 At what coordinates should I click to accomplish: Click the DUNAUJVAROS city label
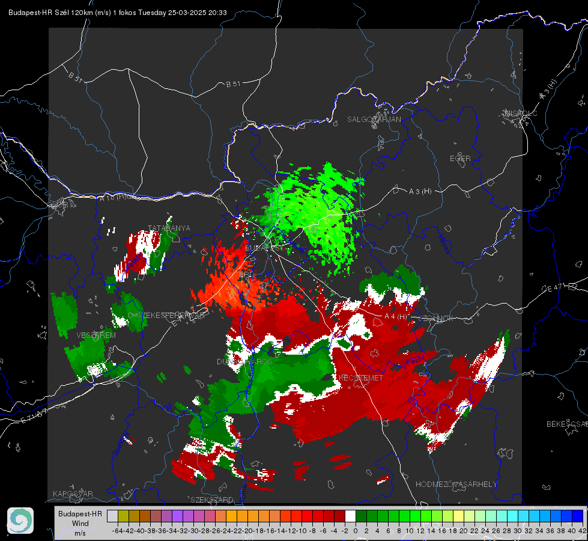244,361
